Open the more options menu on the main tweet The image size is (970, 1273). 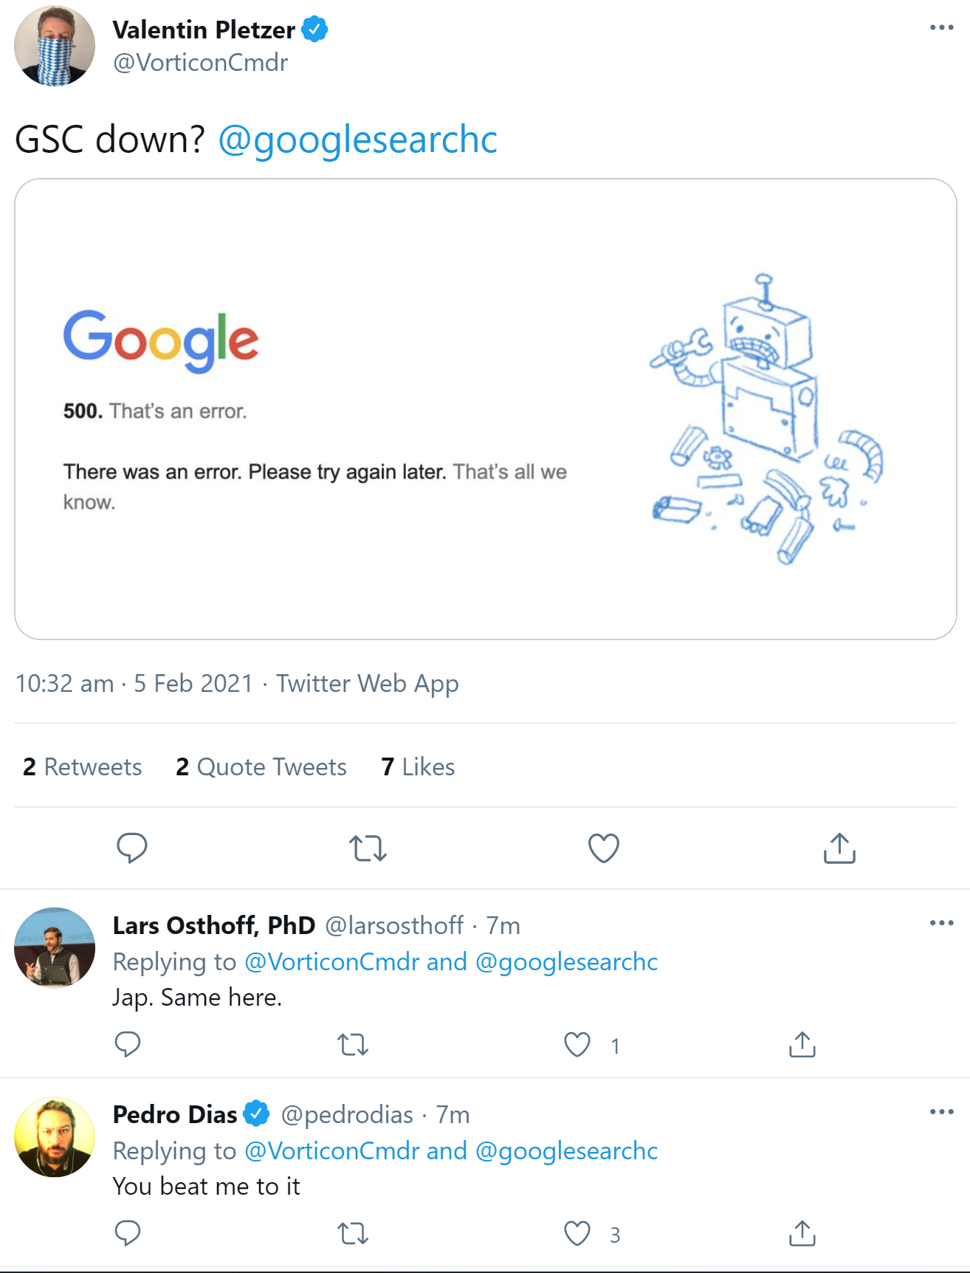940,27
